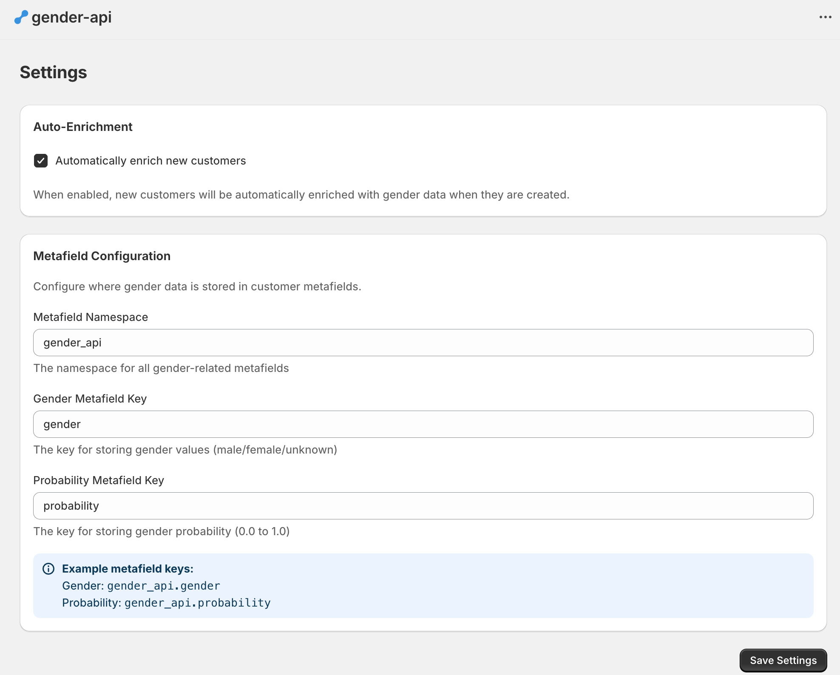Click the Settings page heading

[54, 72]
